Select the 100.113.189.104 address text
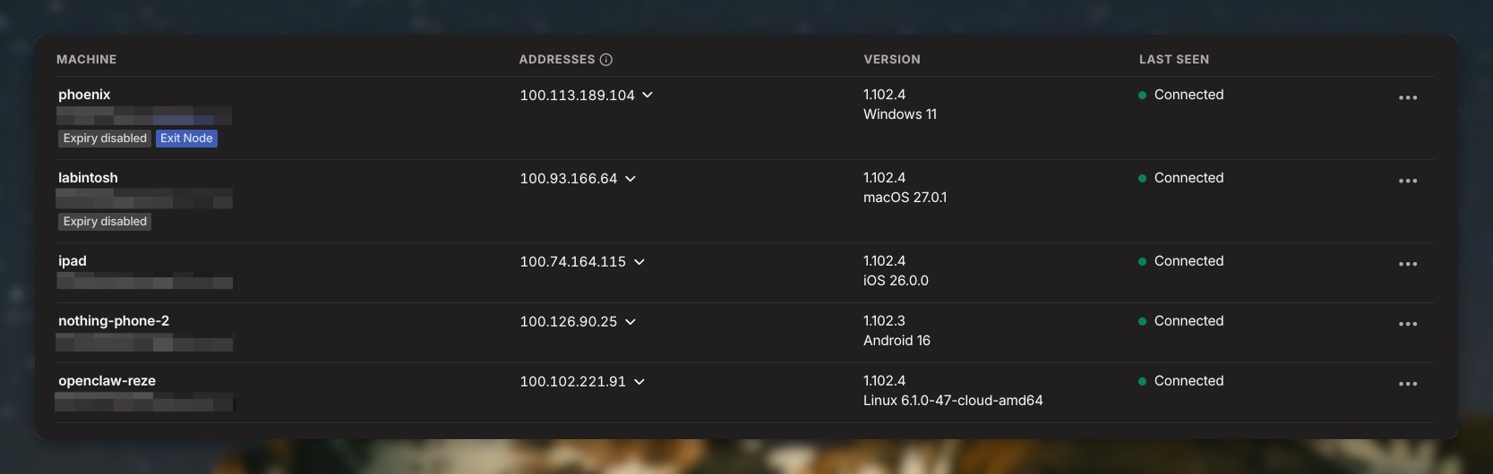This screenshot has height=474, width=1493. pyautogui.click(x=577, y=96)
